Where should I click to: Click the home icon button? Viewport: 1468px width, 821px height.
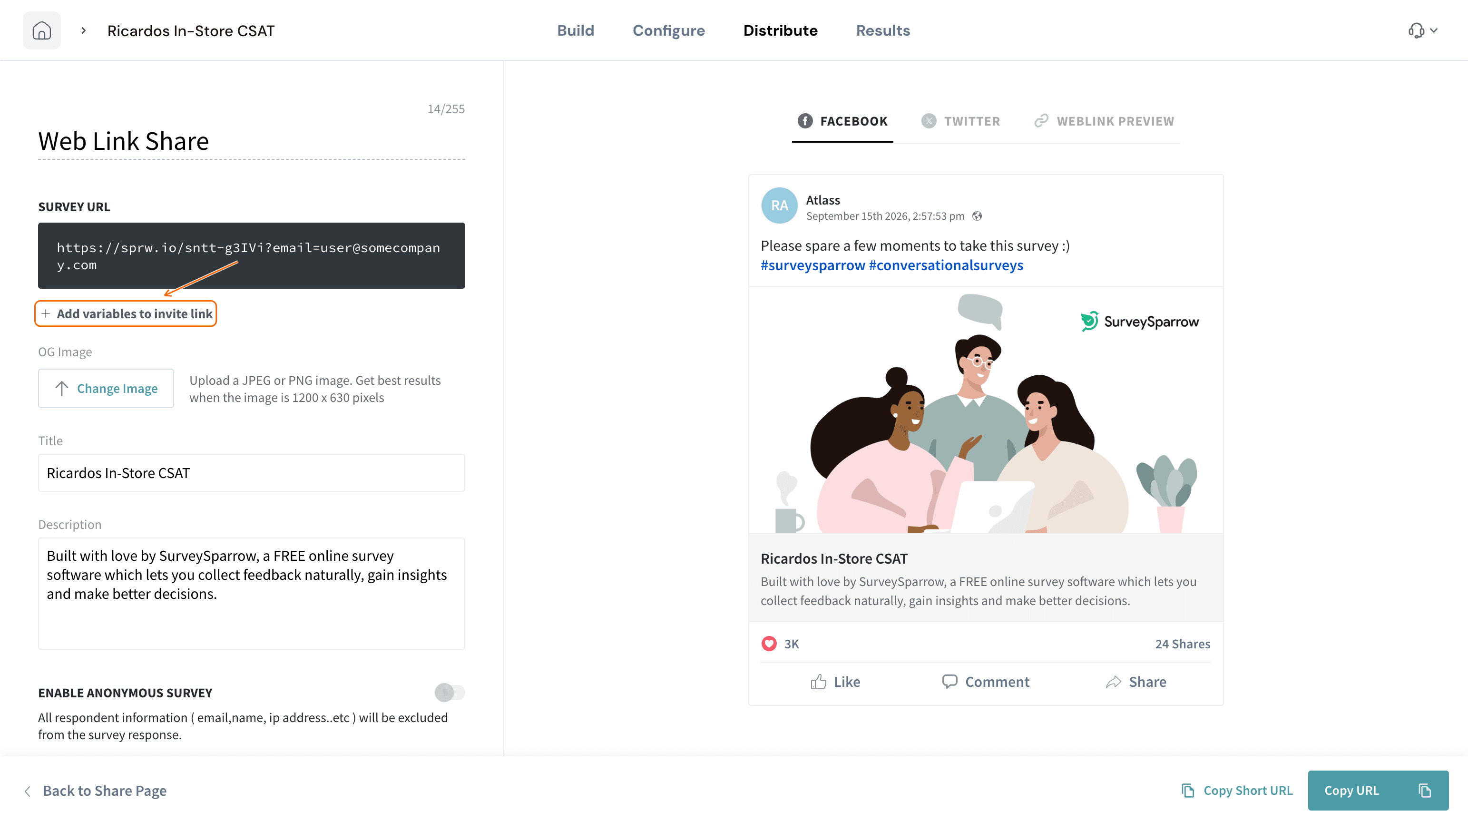coord(41,30)
